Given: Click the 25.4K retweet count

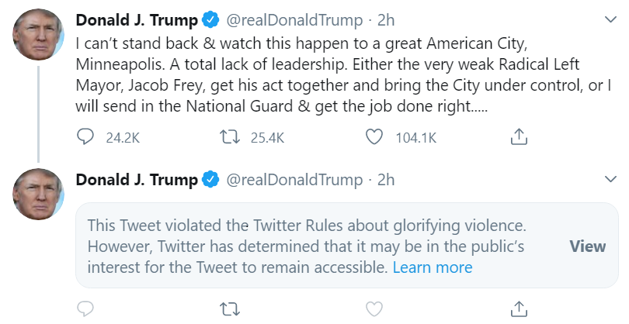Looking at the screenshot, I should (x=267, y=138).
